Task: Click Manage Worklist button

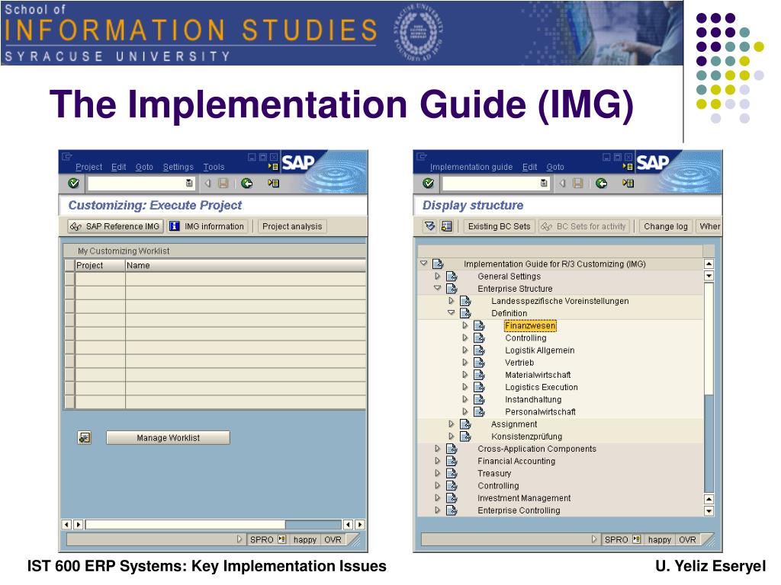Action: [169, 438]
